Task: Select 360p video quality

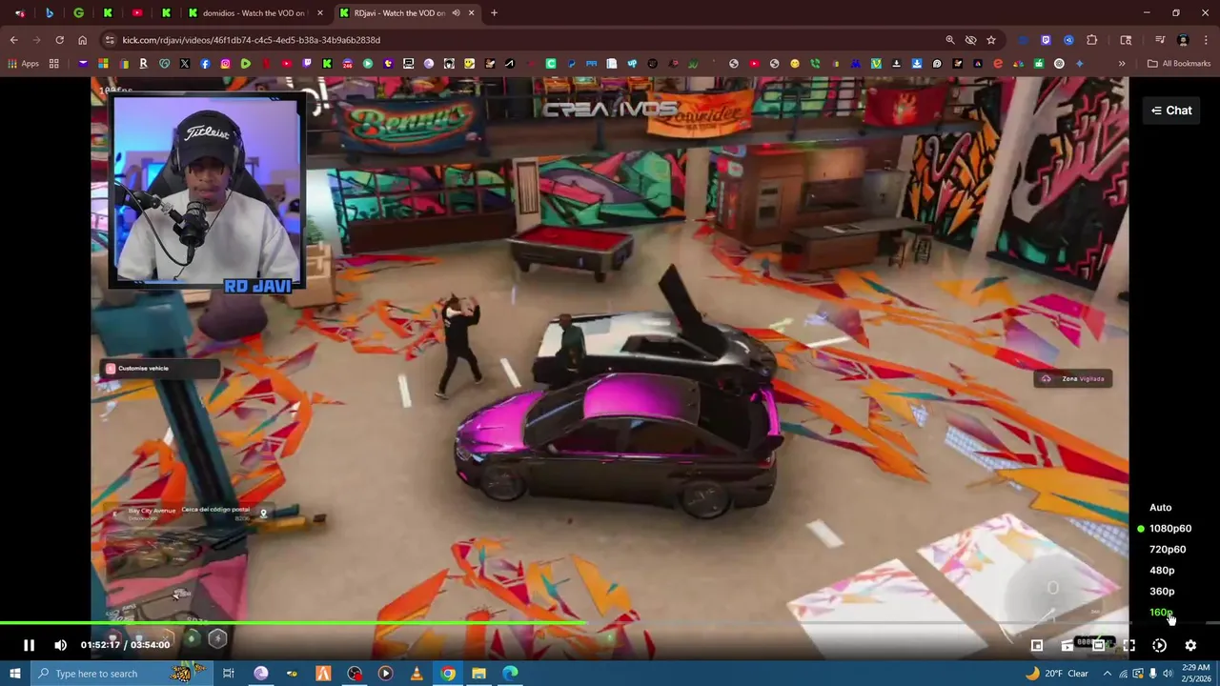Action: [1161, 592]
